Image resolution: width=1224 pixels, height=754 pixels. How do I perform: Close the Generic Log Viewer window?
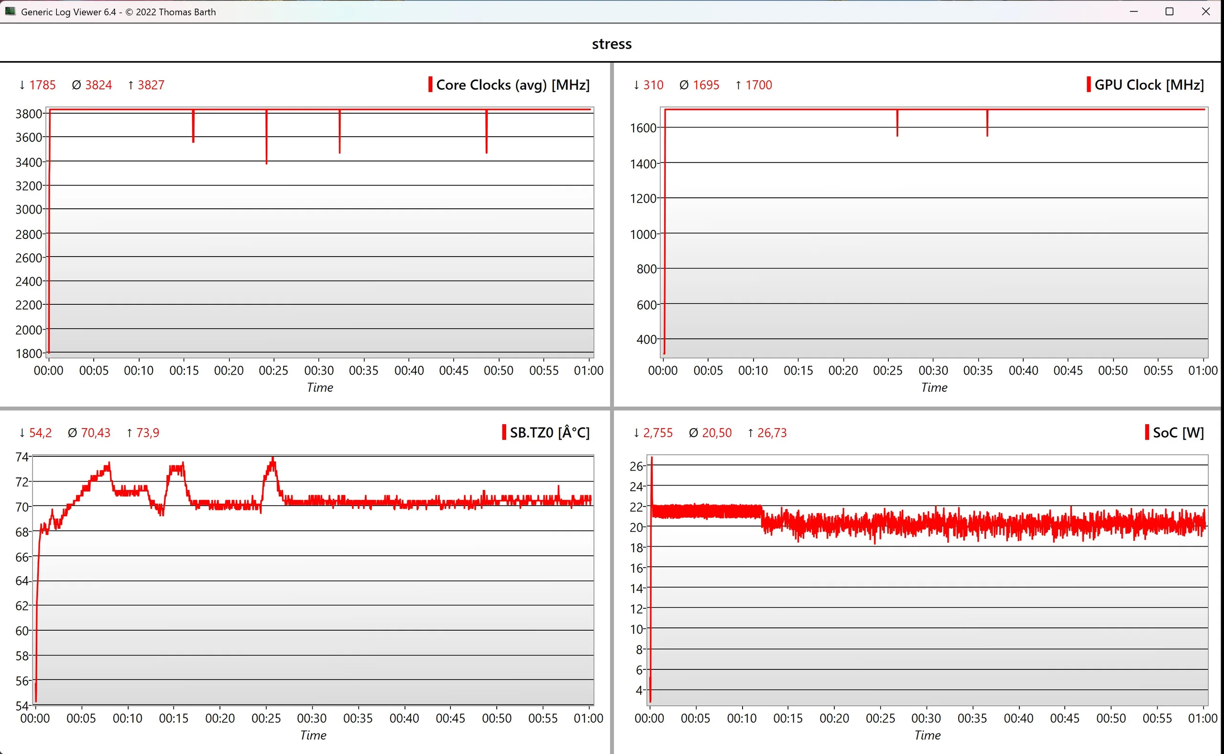1205,11
